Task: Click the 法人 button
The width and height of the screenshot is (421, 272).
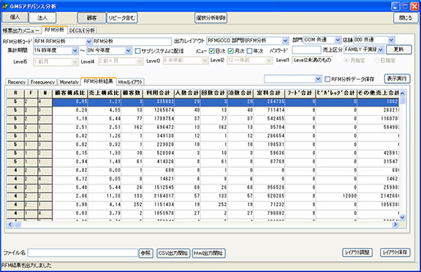Action: [x=42, y=18]
